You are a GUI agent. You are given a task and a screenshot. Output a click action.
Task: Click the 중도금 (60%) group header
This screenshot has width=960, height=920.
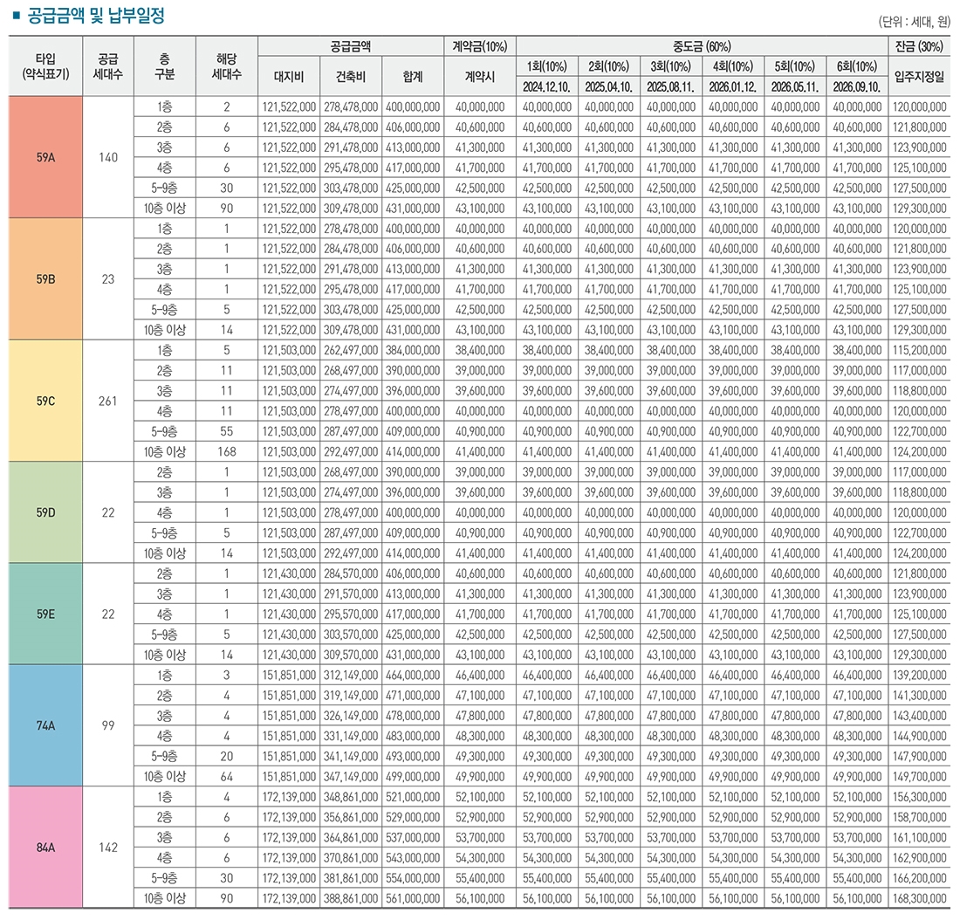pyautogui.click(x=703, y=46)
